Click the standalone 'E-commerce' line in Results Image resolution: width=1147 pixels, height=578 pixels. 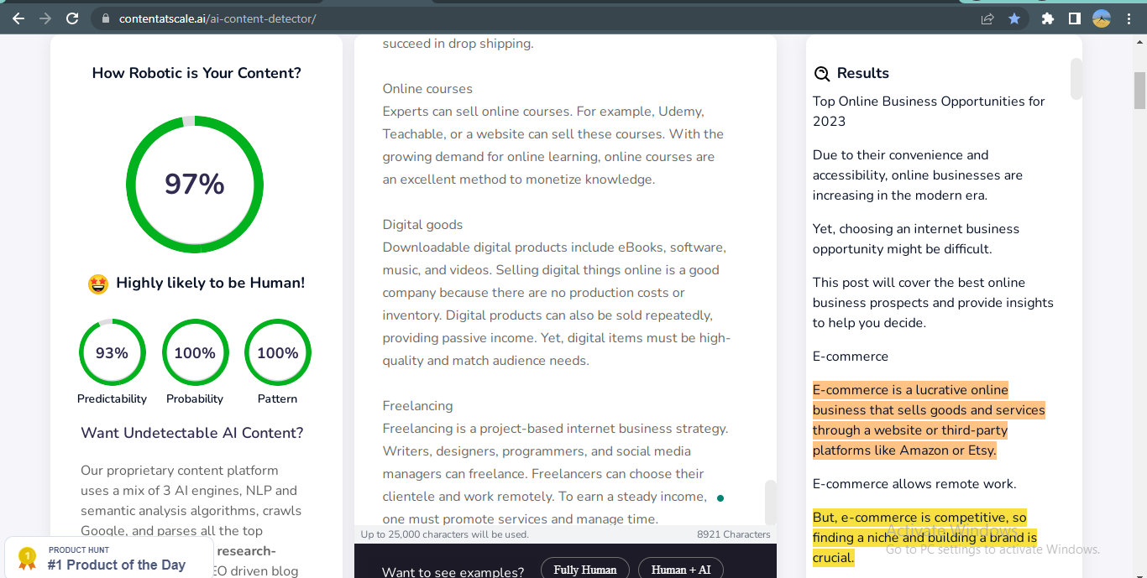(851, 357)
